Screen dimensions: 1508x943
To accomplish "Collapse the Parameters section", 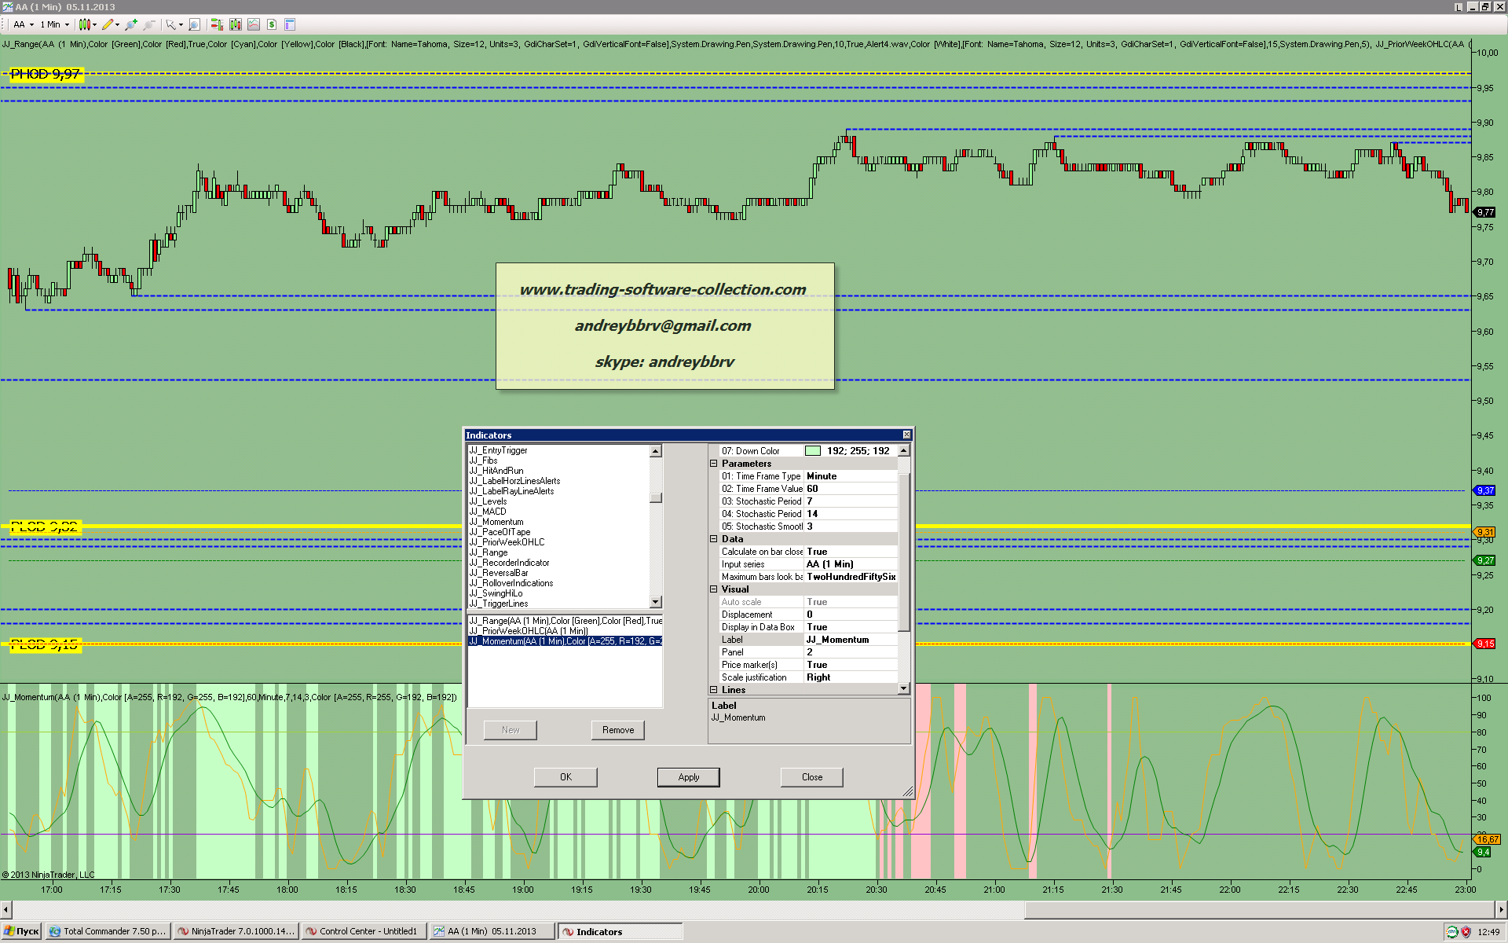I will click(714, 464).
